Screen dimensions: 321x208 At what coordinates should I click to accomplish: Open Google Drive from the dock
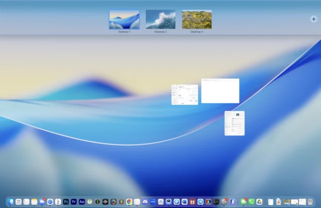tap(259, 202)
